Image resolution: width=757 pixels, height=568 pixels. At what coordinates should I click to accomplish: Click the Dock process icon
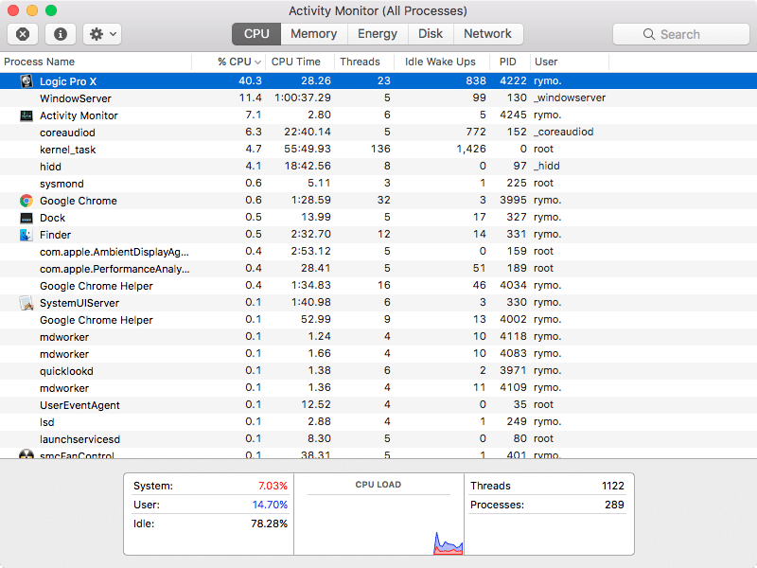(x=26, y=218)
